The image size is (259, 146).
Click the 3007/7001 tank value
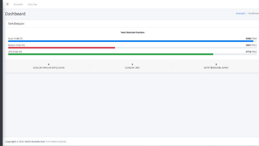(x=251, y=45)
